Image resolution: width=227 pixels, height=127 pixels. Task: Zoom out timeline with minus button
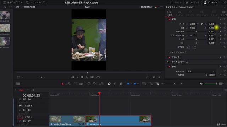(x=162, y=84)
